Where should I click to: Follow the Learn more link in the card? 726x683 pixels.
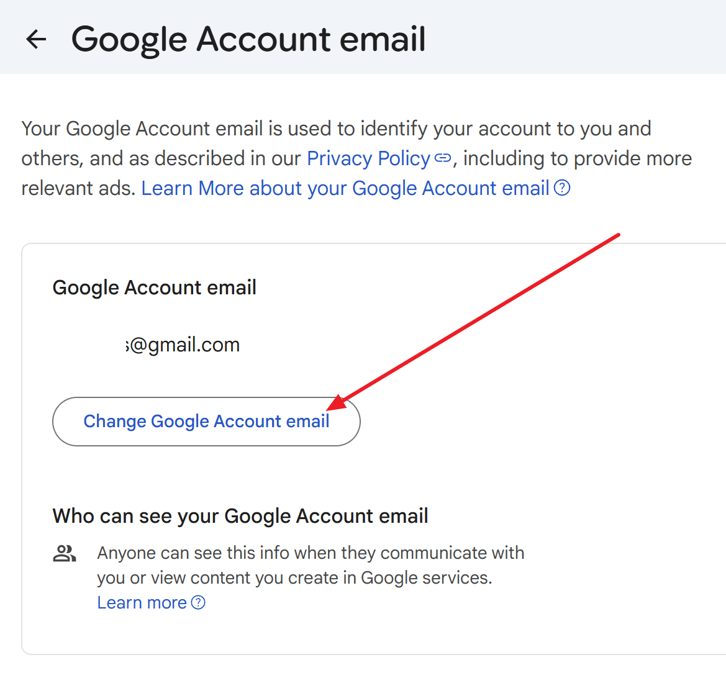[x=142, y=602]
